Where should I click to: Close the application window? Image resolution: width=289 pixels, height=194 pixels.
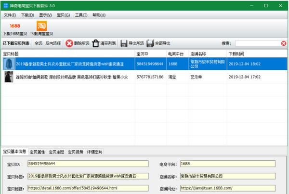[x=280, y=6]
